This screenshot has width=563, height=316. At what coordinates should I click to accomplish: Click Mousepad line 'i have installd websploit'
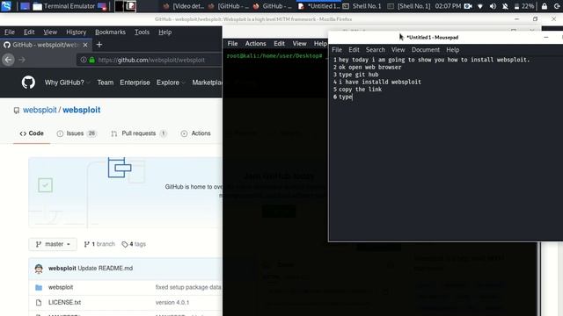380,82
